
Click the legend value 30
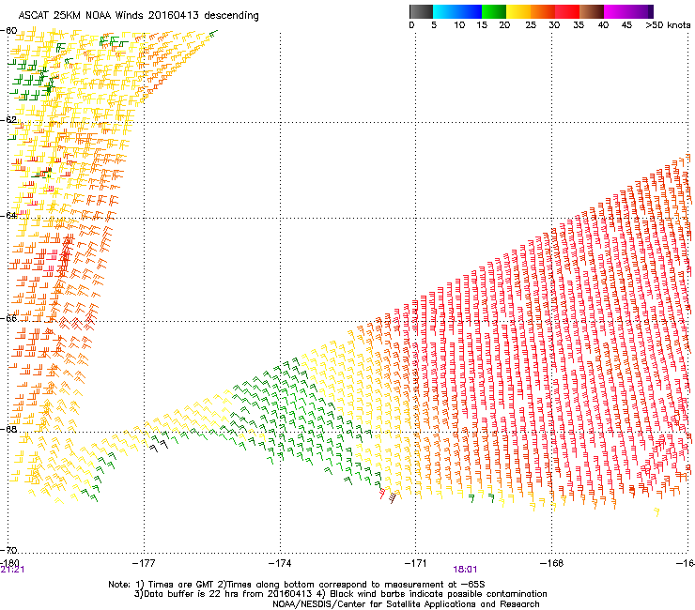(x=554, y=25)
